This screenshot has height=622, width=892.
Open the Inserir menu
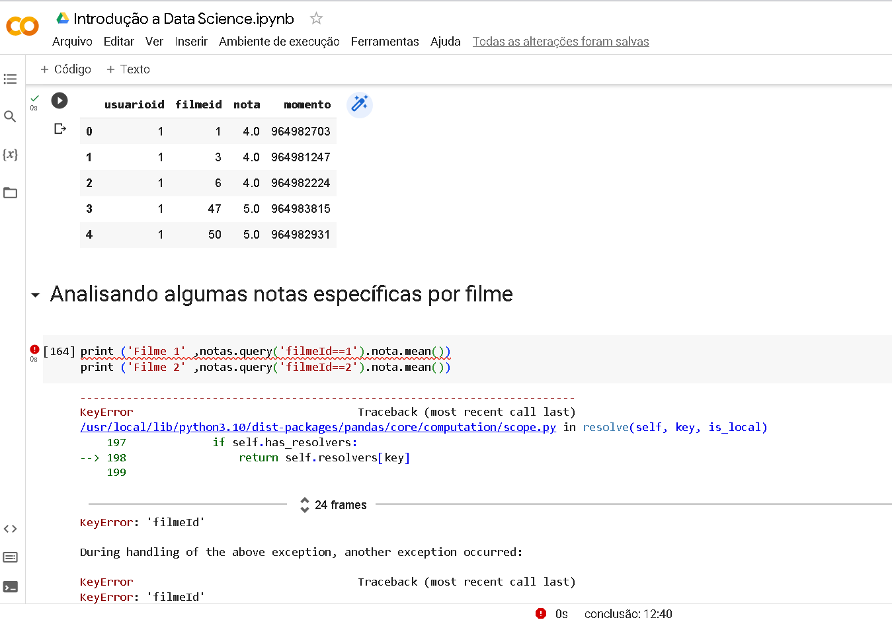(x=191, y=42)
